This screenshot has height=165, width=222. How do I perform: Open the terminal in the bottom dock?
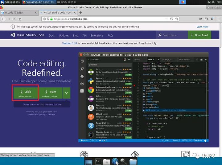[x=98, y=161]
